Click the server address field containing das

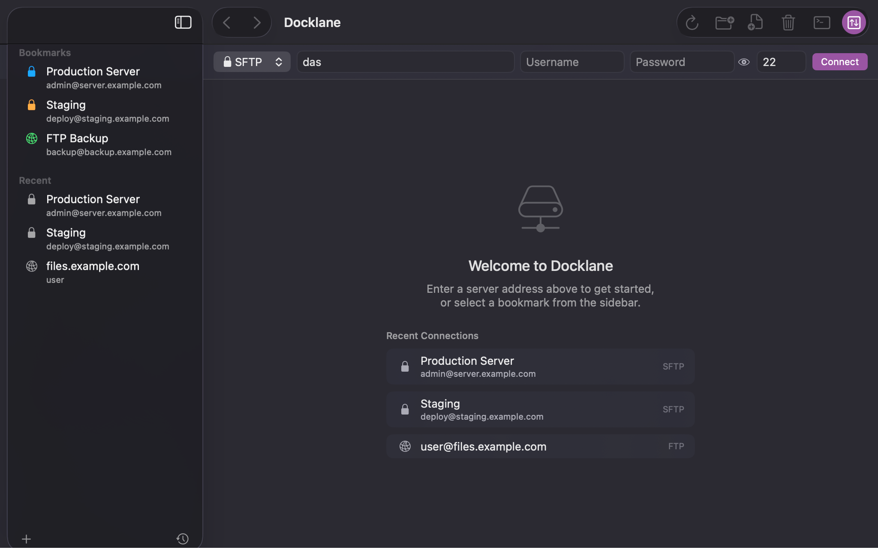tap(406, 62)
